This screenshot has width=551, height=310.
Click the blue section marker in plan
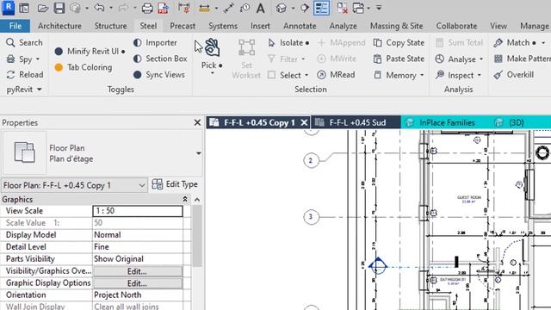[x=377, y=266]
